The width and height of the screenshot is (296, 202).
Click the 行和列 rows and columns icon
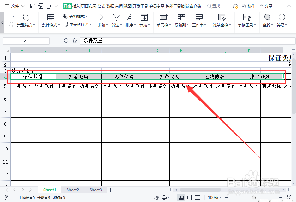click(x=181, y=18)
